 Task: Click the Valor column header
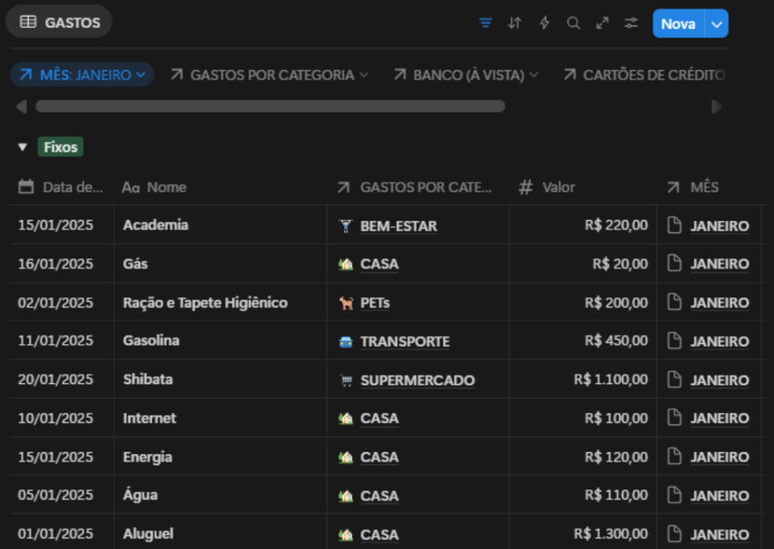click(x=558, y=188)
